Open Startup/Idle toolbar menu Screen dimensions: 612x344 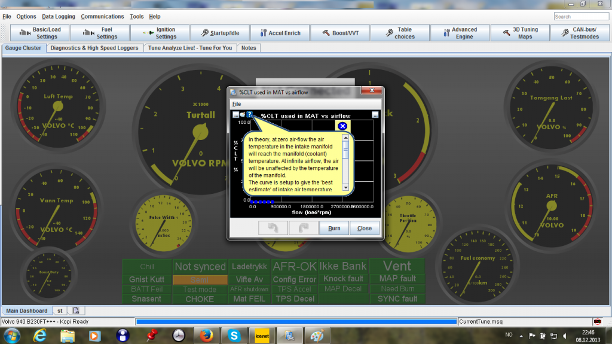(x=220, y=33)
